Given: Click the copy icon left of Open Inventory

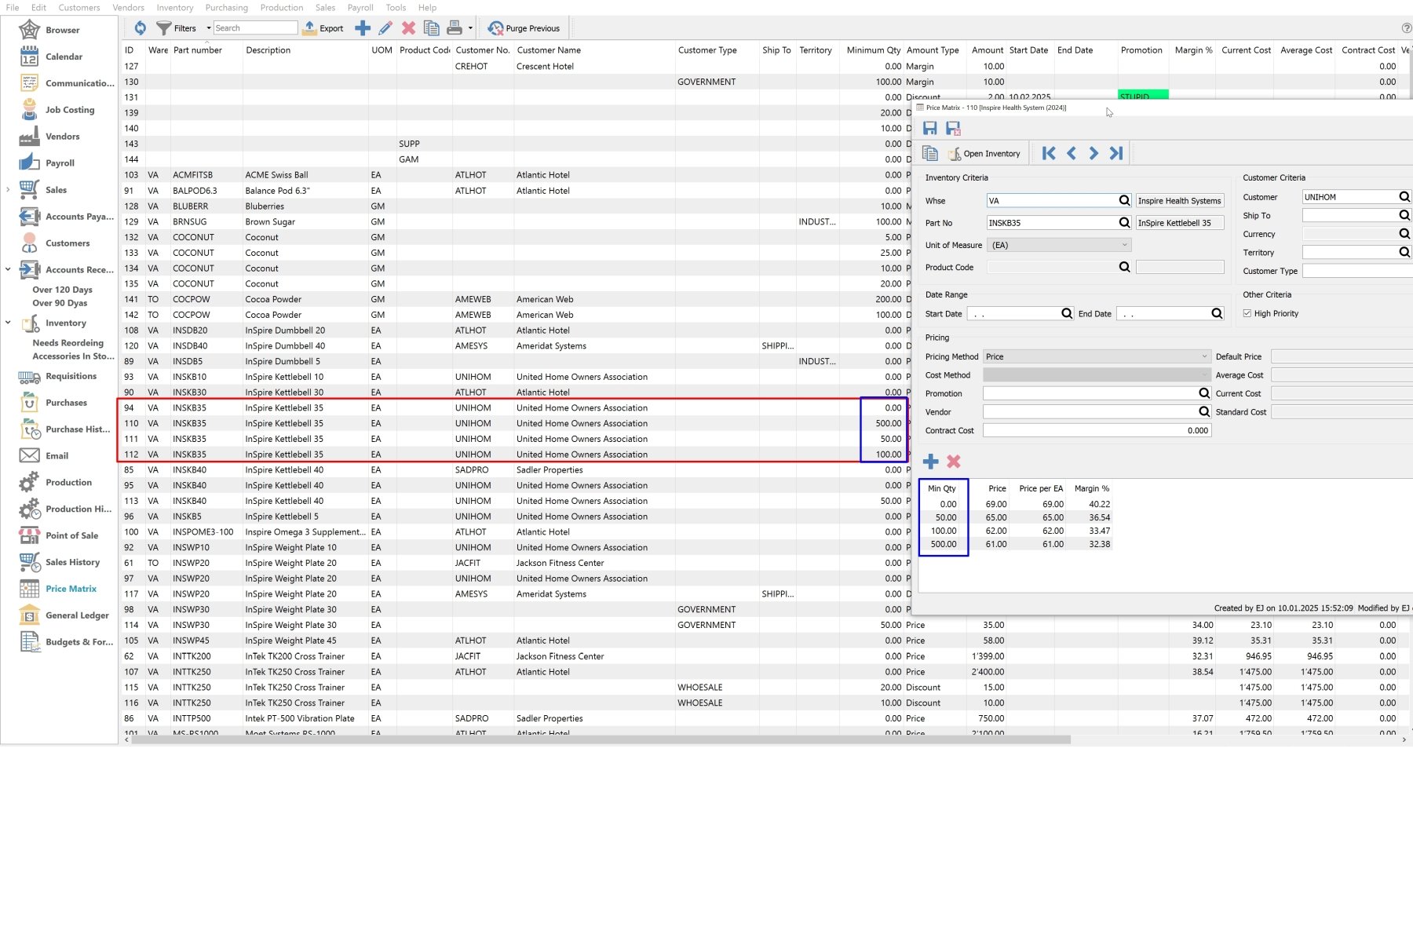Looking at the screenshot, I should [x=930, y=153].
